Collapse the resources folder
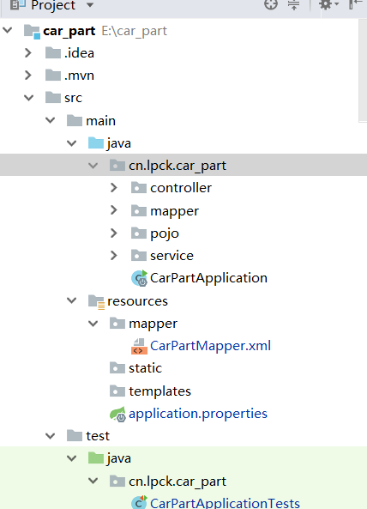 click(72, 301)
